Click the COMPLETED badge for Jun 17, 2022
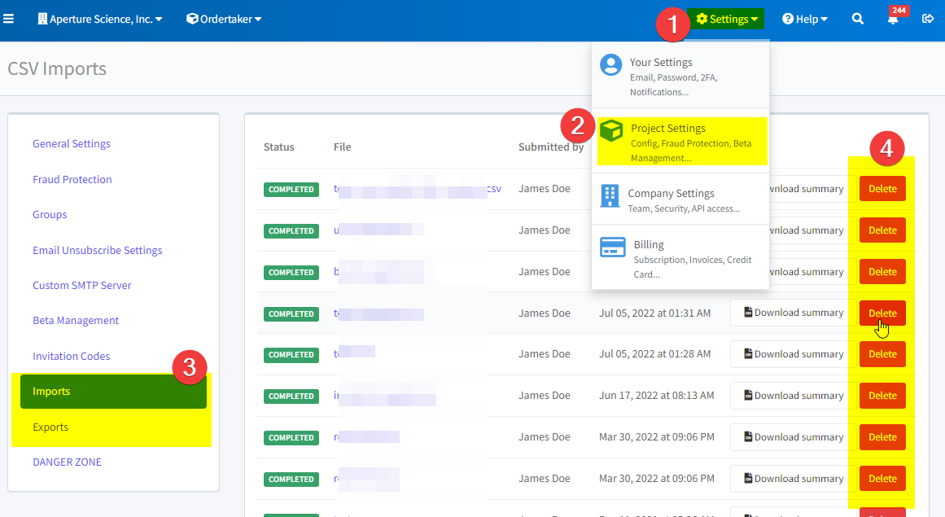This screenshot has height=517, width=945. pos(291,396)
